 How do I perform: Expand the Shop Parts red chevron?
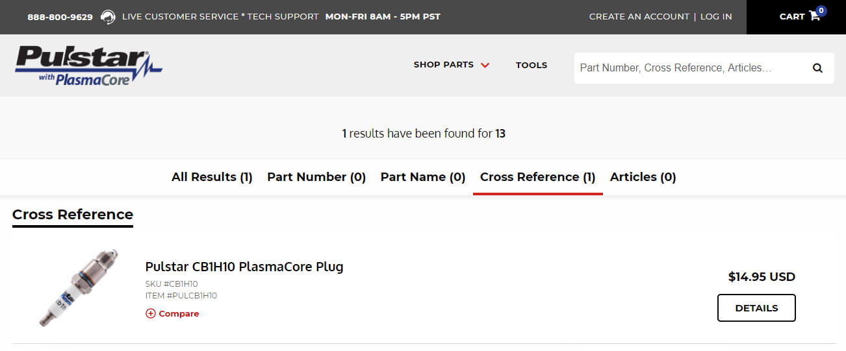click(x=485, y=65)
